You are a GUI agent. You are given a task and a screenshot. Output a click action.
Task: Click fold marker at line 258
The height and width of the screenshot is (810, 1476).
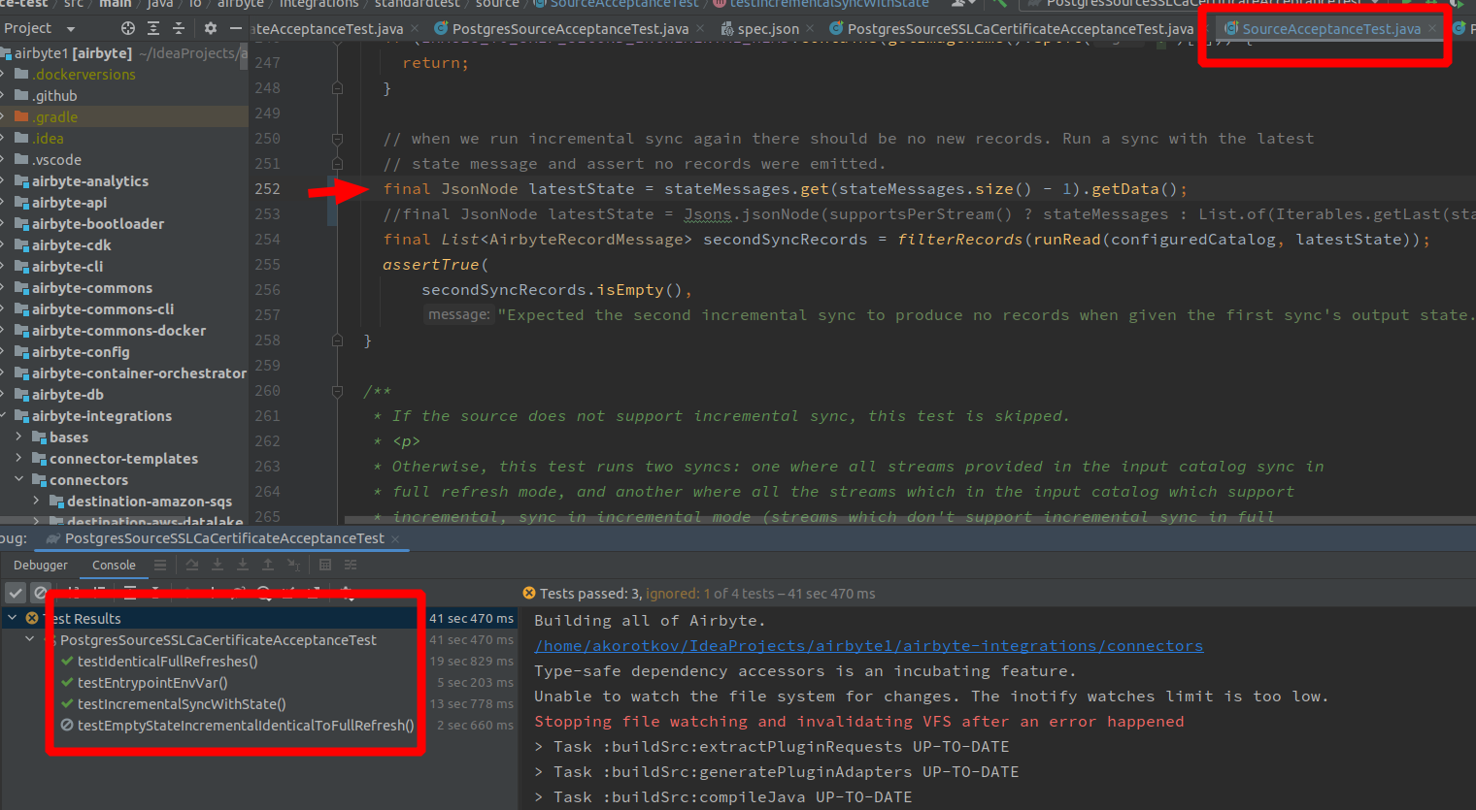tap(337, 340)
